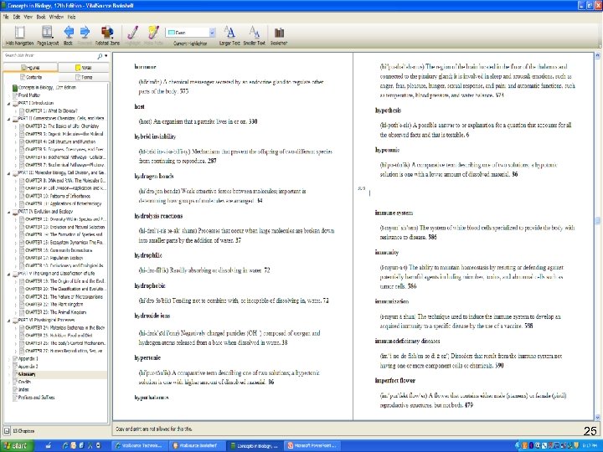Click the Concepts in Biology book icon in the tree
This screenshot has width=603, height=452.
(x=14, y=88)
